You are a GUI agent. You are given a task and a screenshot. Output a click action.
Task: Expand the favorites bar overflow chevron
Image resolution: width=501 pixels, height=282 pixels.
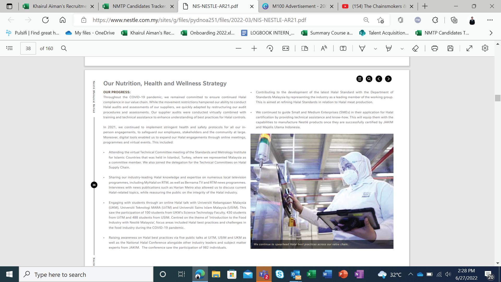(491, 33)
